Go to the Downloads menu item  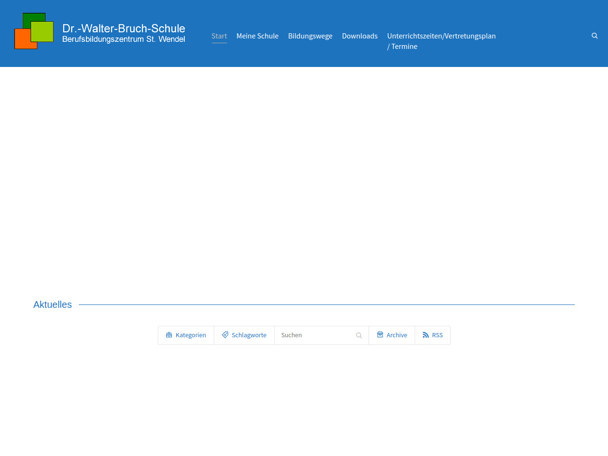(x=360, y=36)
